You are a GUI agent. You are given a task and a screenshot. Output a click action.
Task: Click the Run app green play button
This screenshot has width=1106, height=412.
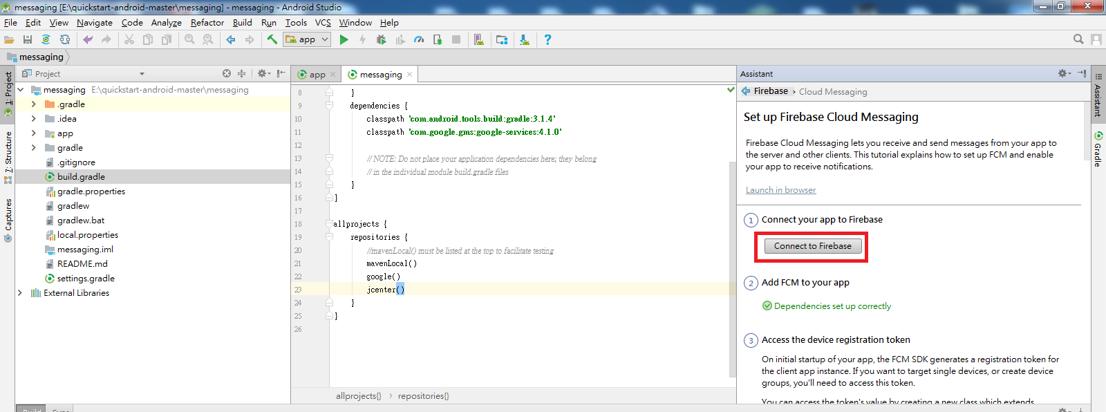(x=344, y=40)
